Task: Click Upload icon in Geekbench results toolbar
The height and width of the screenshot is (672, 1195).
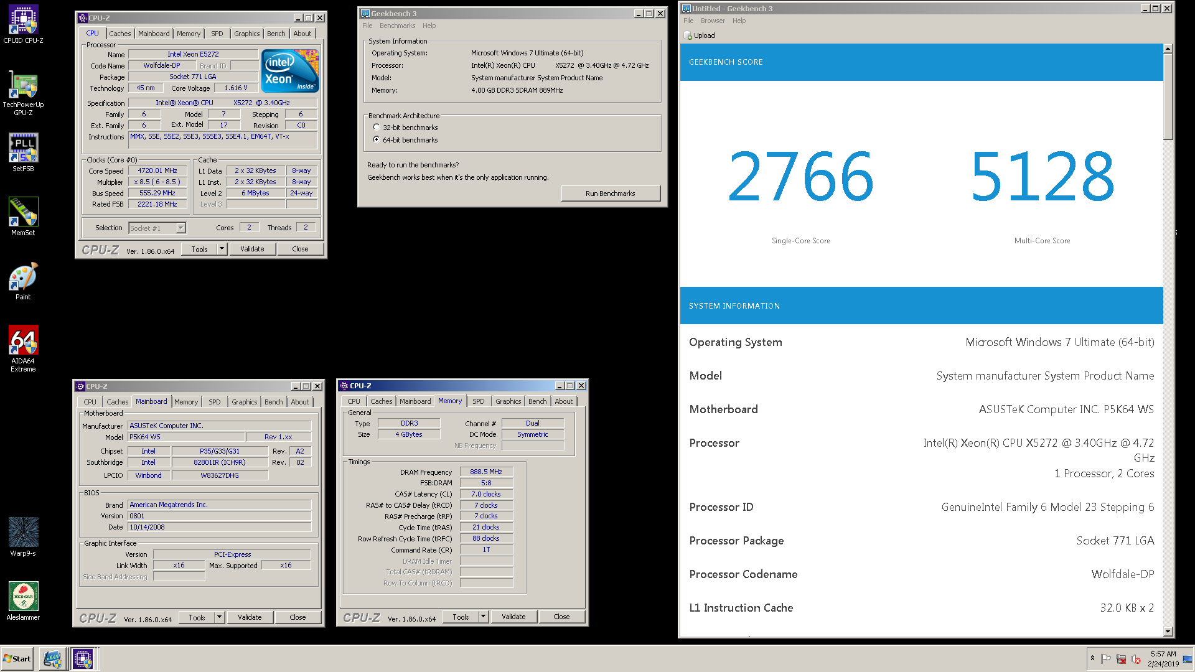Action: tap(688, 35)
